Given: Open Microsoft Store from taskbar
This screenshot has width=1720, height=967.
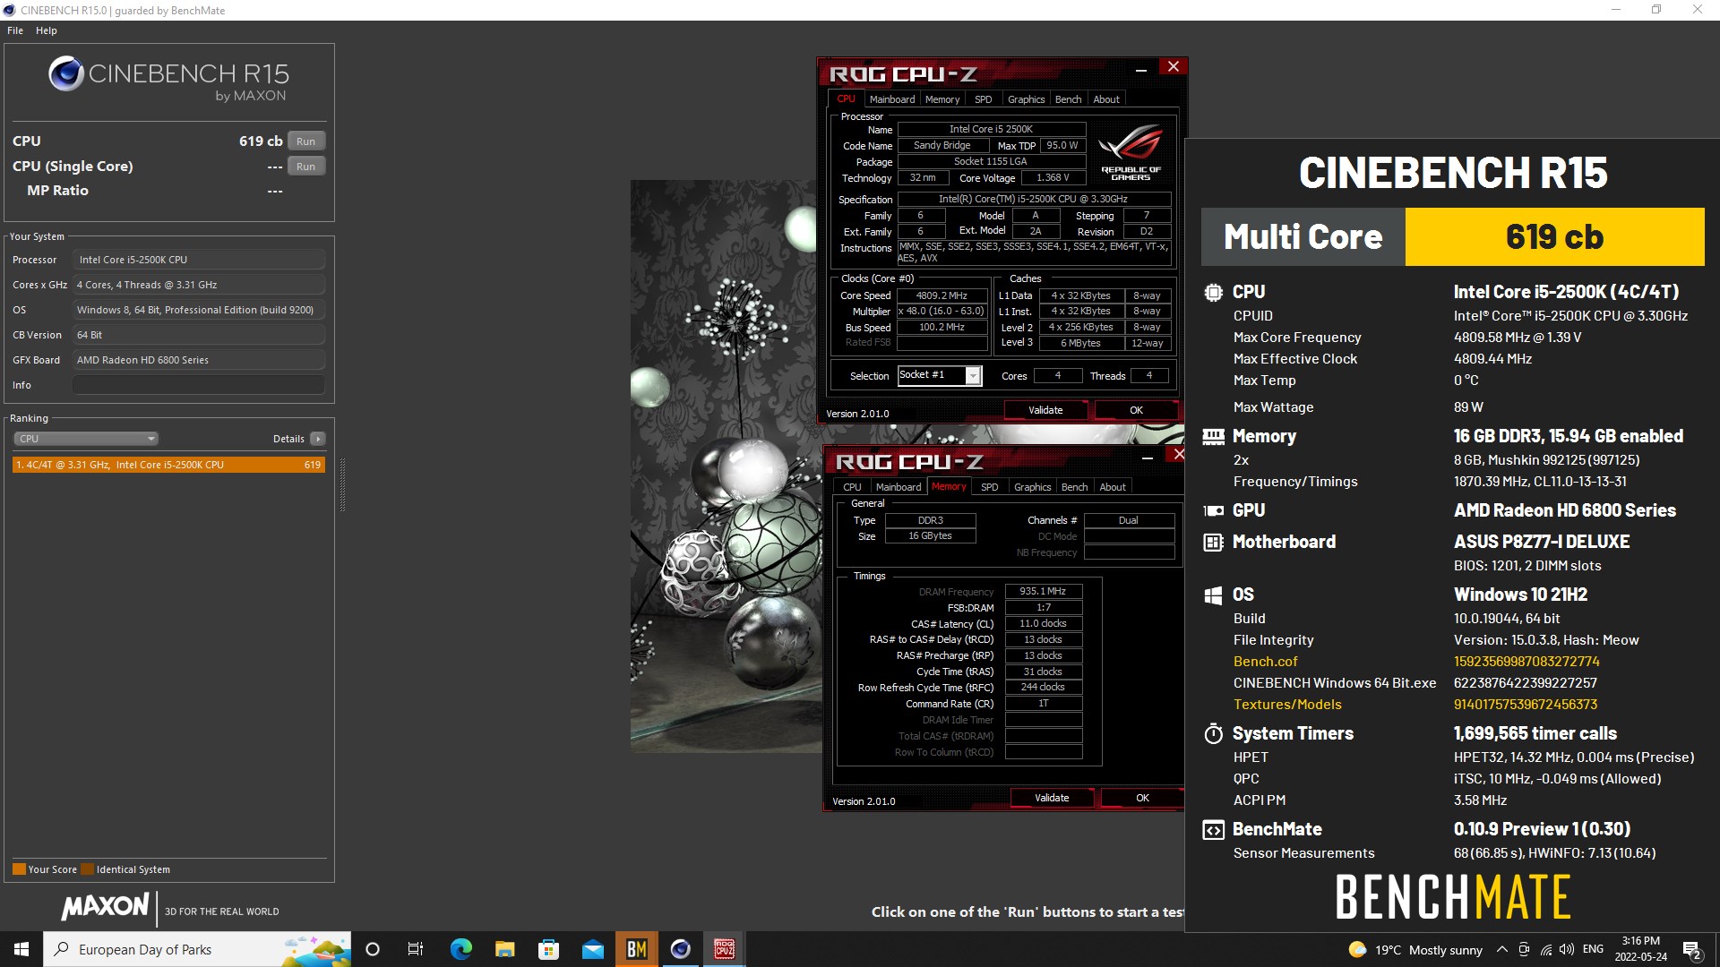Looking at the screenshot, I should click(x=548, y=949).
